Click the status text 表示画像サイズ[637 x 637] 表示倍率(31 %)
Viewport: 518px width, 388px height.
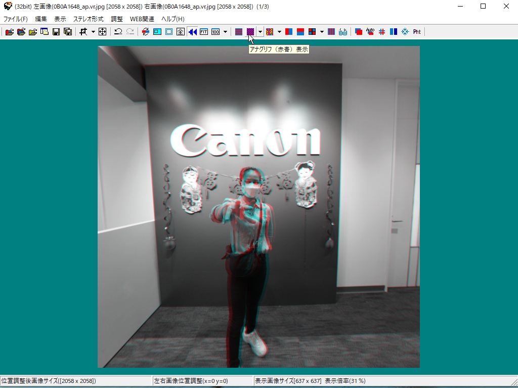[x=310, y=381]
